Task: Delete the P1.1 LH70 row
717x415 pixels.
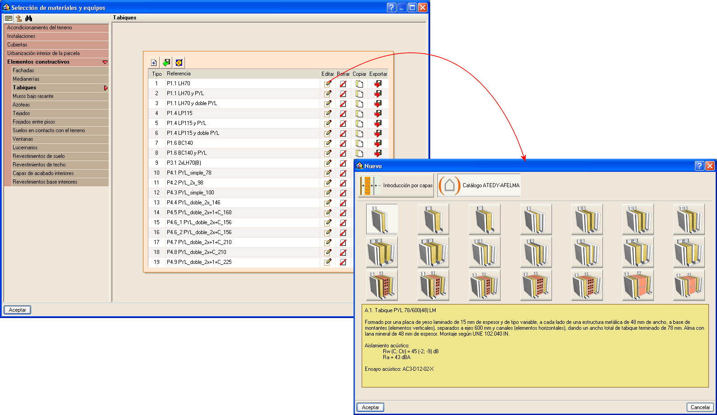Action: 343,83
